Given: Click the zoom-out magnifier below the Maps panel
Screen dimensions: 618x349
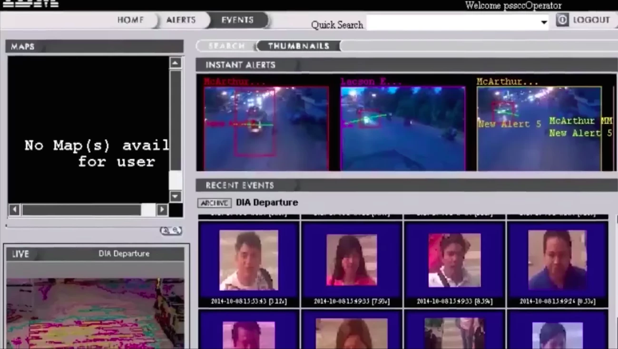Looking at the screenshot, I should 175,230.
